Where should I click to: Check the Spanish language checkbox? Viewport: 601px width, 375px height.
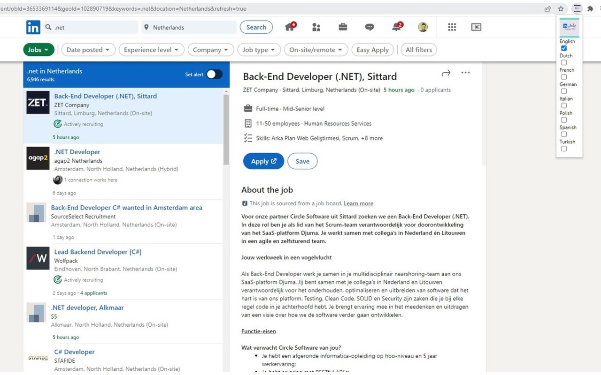[564, 134]
